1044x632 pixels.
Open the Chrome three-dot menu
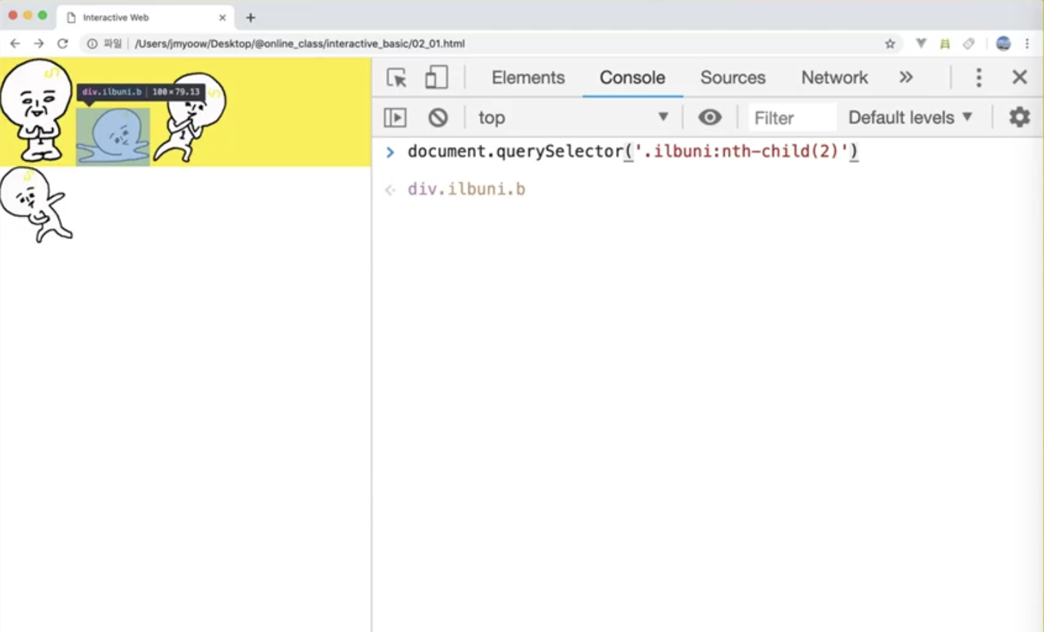[x=1027, y=43]
